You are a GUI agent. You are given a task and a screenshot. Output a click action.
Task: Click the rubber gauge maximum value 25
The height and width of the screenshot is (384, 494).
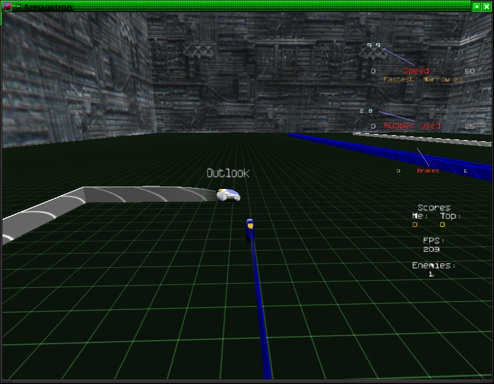click(x=470, y=127)
